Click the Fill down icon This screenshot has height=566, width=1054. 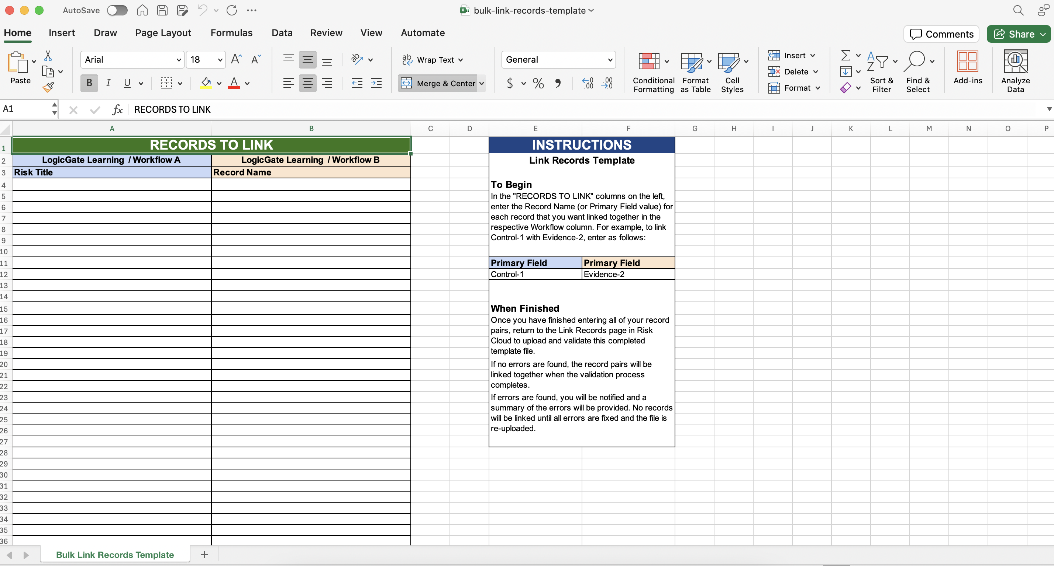[845, 71]
